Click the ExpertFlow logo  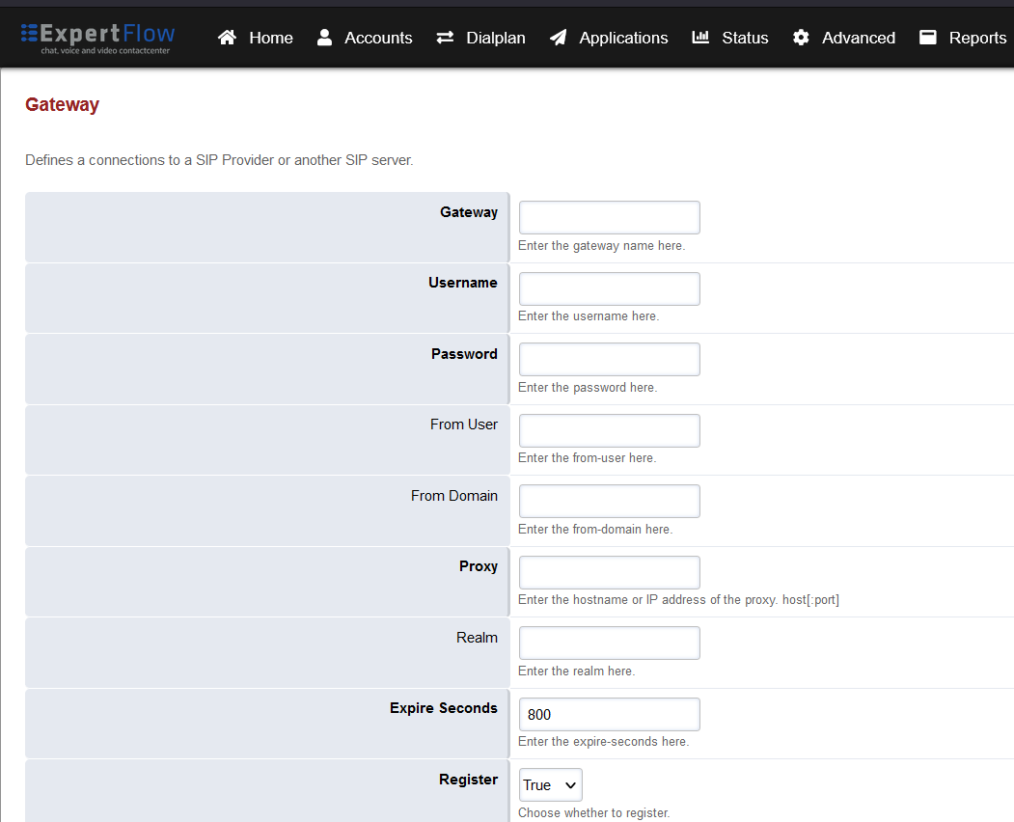click(x=97, y=37)
